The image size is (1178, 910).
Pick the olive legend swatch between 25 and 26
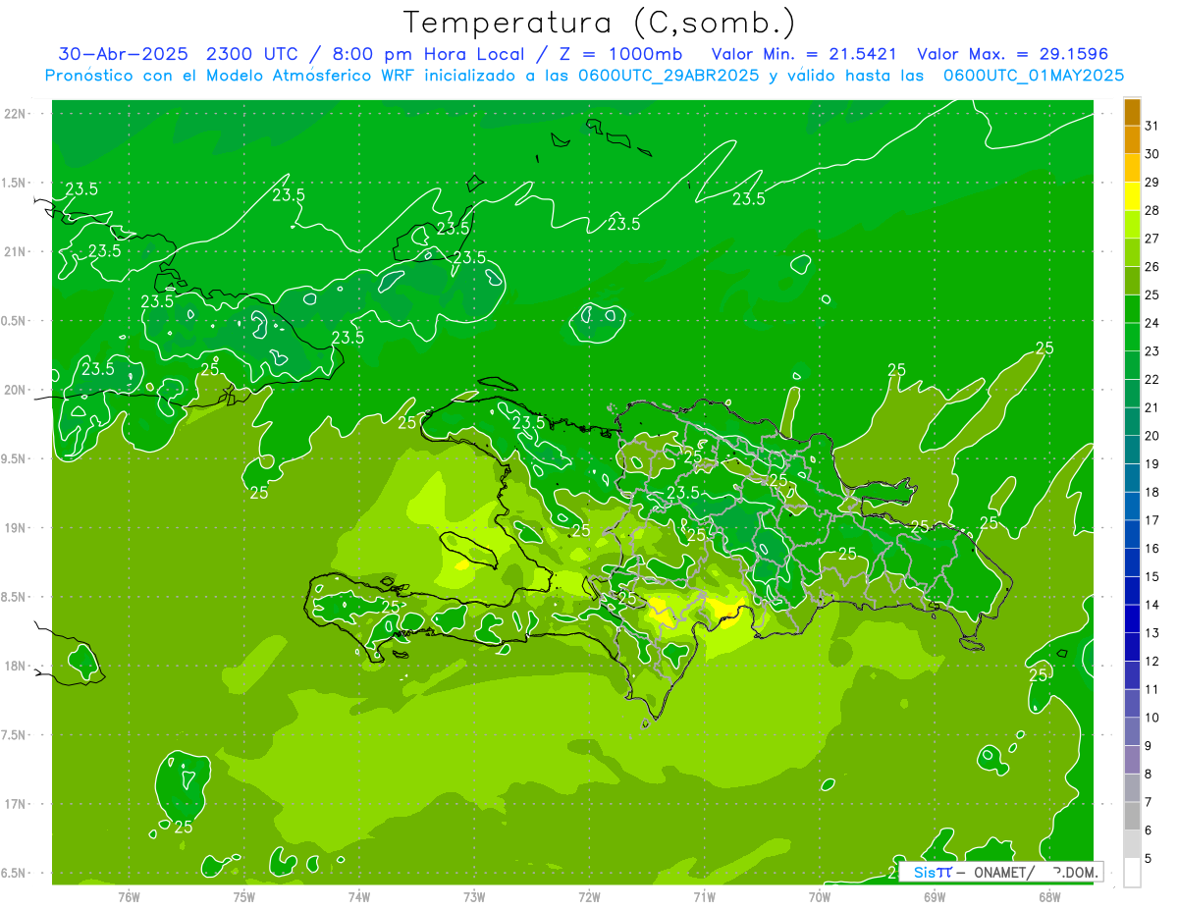(1132, 281)
